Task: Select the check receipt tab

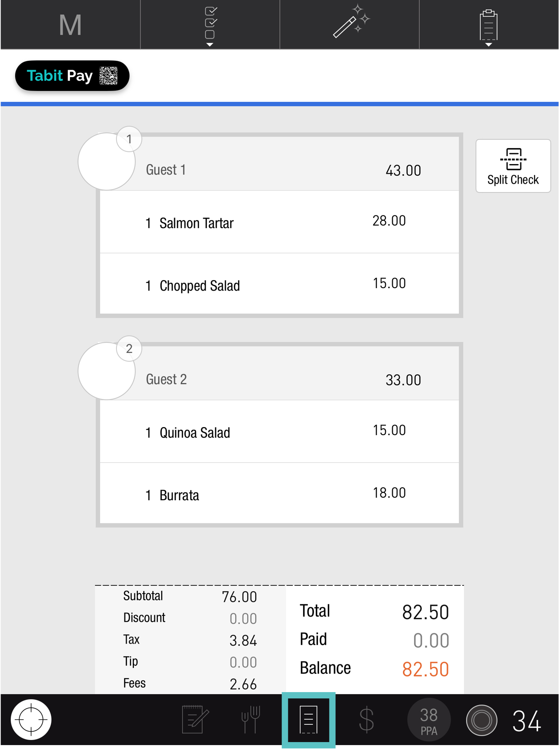Action: [308, 719]
